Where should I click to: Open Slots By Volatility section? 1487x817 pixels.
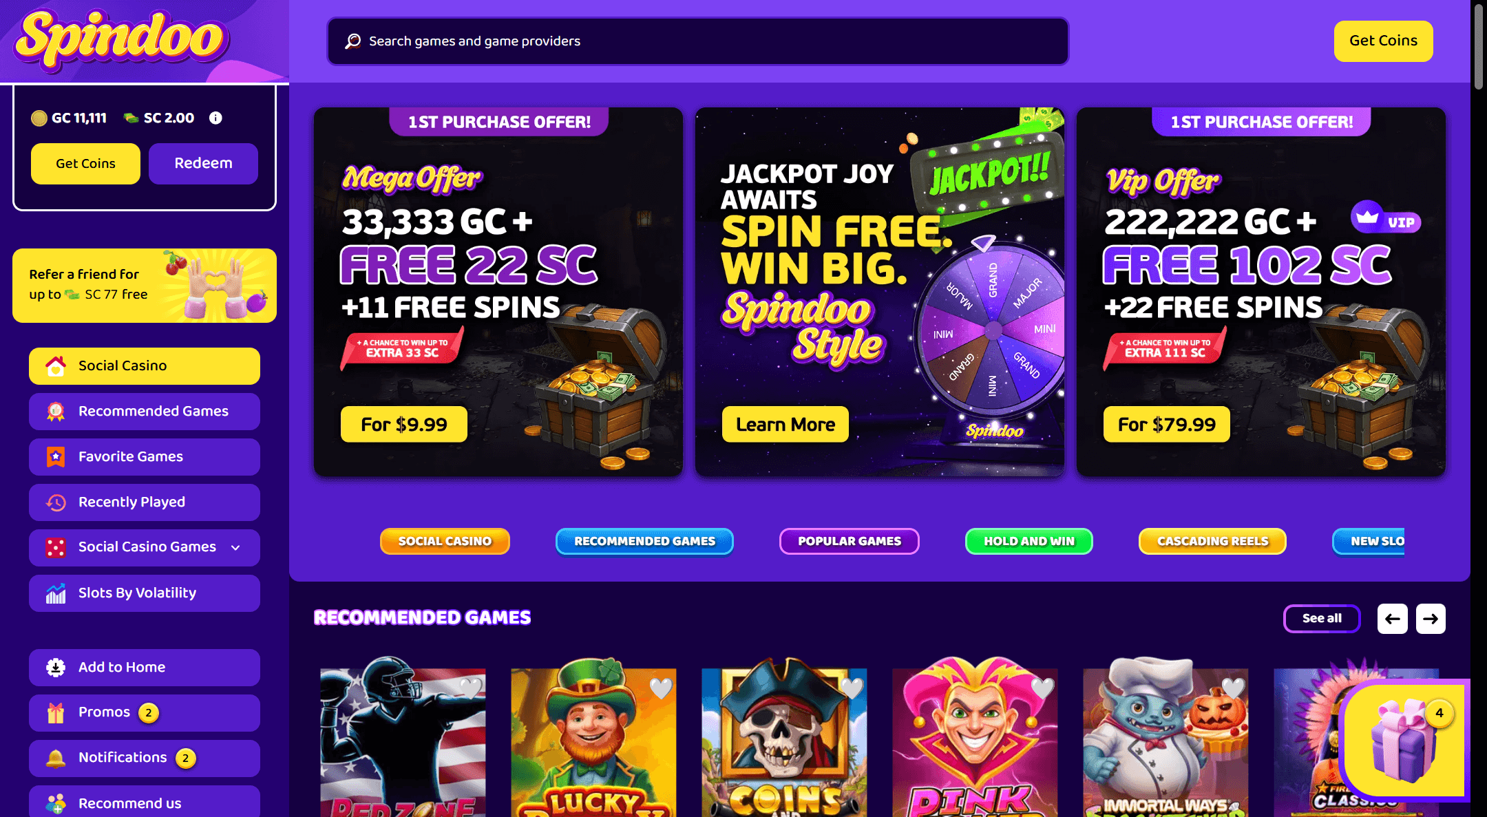145,593
